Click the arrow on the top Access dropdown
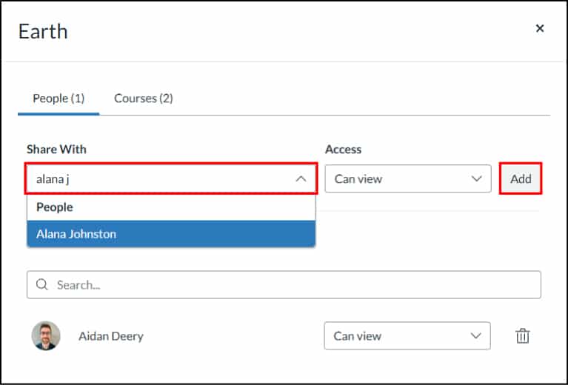This screenshot has height=385, width=568. 475,179
